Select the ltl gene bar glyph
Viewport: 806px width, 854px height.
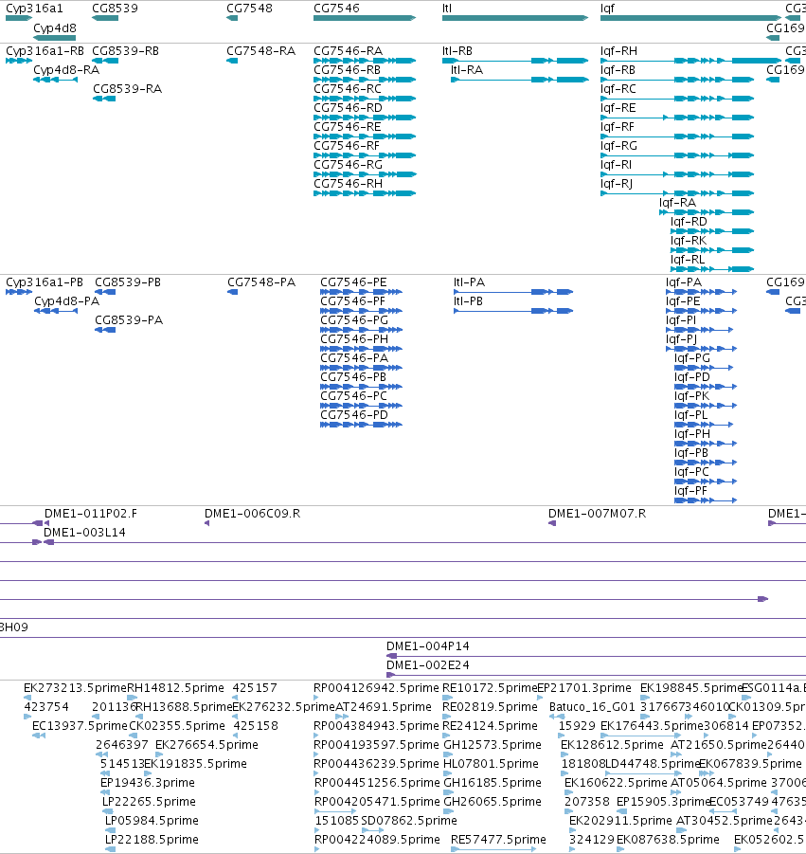[515, 18]
